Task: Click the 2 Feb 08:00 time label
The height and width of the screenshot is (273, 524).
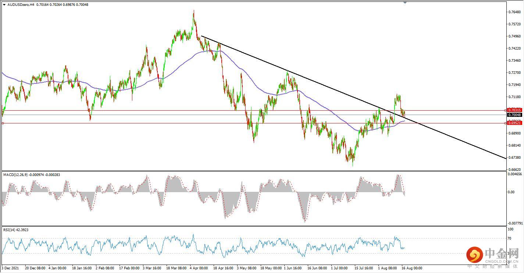Action: click(105, 268)
